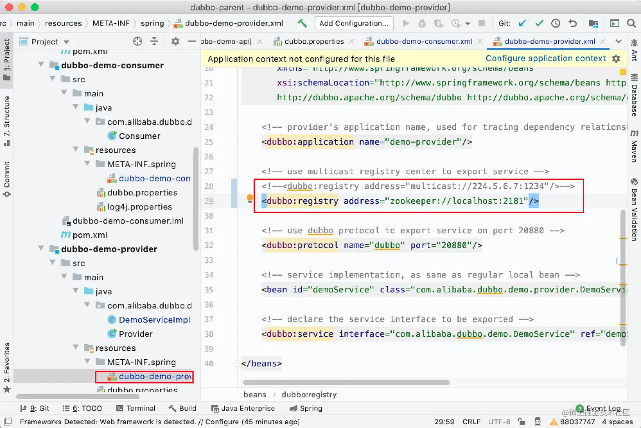This screenshot has width=641, height=428.
Task: Open Java Enterprise tool window
Action: (243, 408)
